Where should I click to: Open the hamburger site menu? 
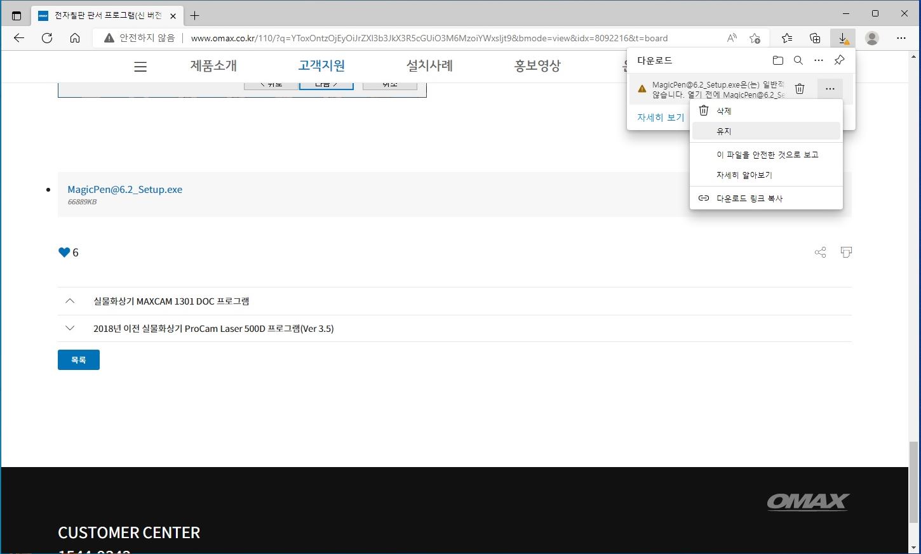coord(140,67)
